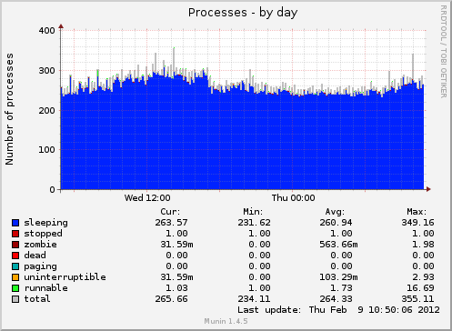Screen dimensions: 452x331
Task: Click the stopped legend color swatch
Action: coord(15,234)
